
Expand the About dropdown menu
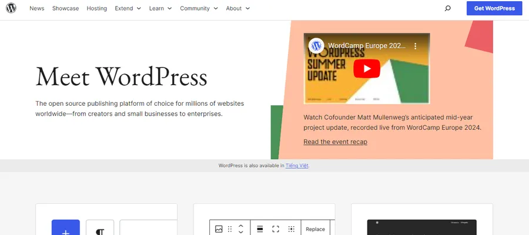[238, 8]
